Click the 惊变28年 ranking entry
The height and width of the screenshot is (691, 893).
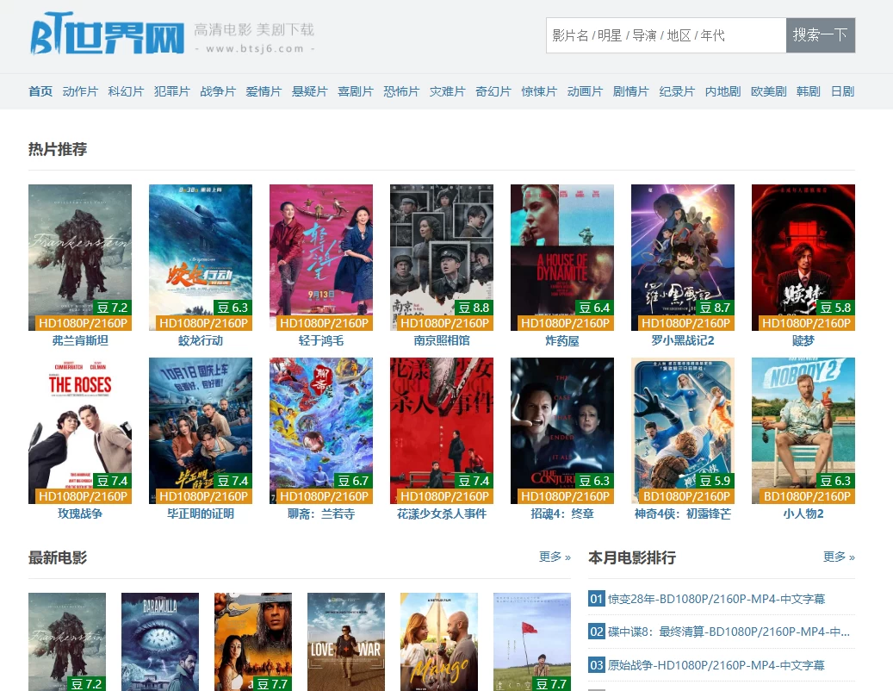[716, 599]
